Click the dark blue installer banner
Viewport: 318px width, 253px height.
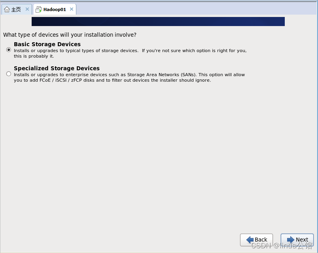pyautogui.click(x=158, y=21)
